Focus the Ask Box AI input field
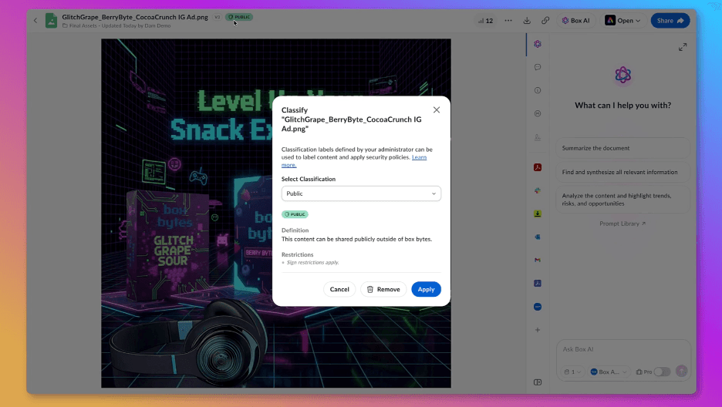 click(x=623, y=349)
